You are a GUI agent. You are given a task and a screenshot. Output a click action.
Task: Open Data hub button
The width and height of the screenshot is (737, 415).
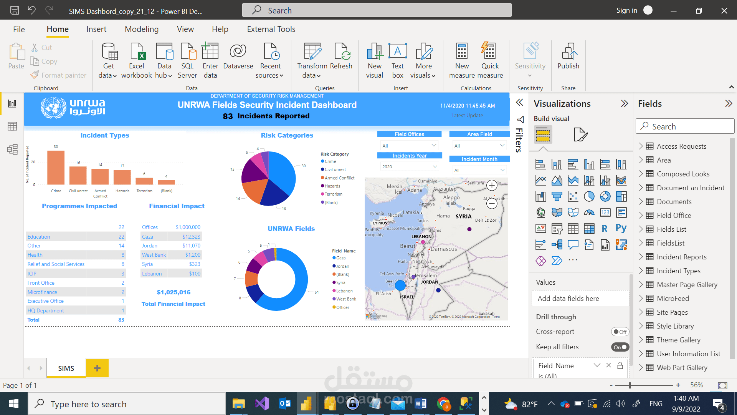pos(164,60)
